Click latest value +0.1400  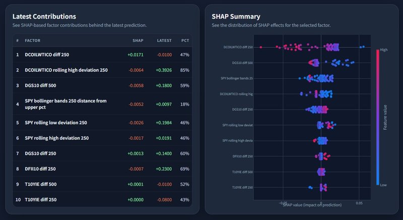coord(164,153)
